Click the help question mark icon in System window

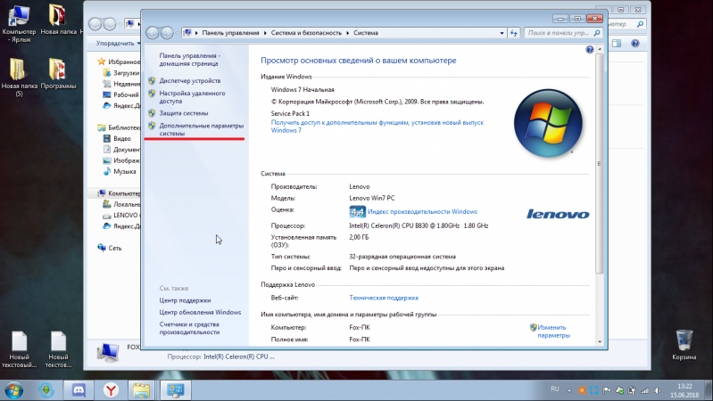click(x=589, y=50)
